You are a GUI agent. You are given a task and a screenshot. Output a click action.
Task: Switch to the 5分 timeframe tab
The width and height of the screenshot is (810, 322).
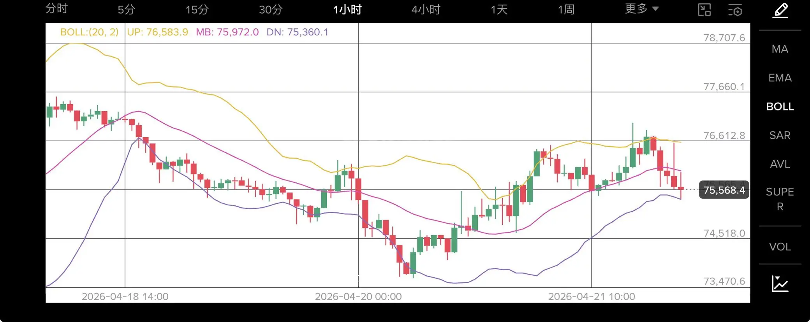point(126,10)
